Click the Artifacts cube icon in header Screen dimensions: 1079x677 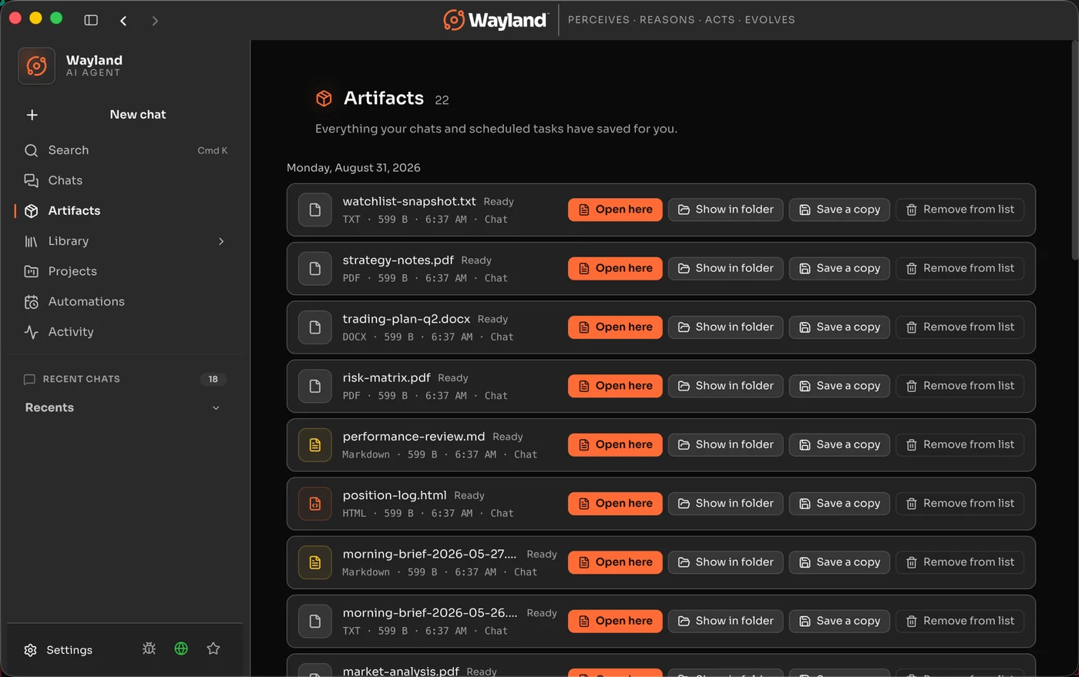[x=324, y=98]
